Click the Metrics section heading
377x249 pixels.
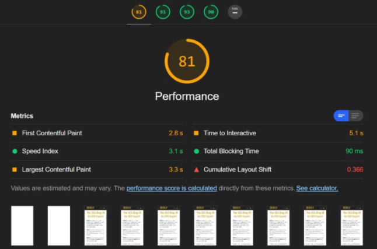[x=22, y=116]
